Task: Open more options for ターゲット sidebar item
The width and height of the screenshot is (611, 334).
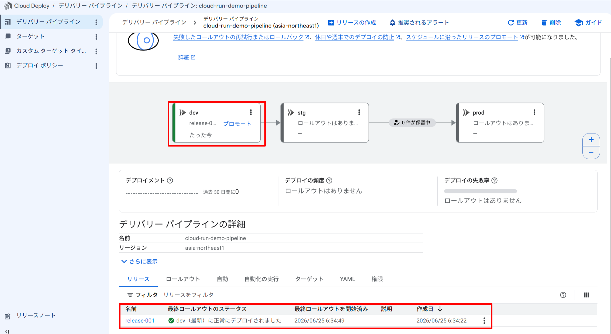Action: [x=96, y=37]
